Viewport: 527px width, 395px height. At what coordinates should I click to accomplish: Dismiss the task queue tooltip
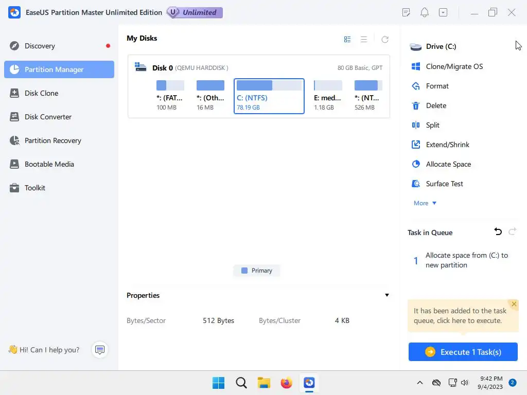point(514,304)
